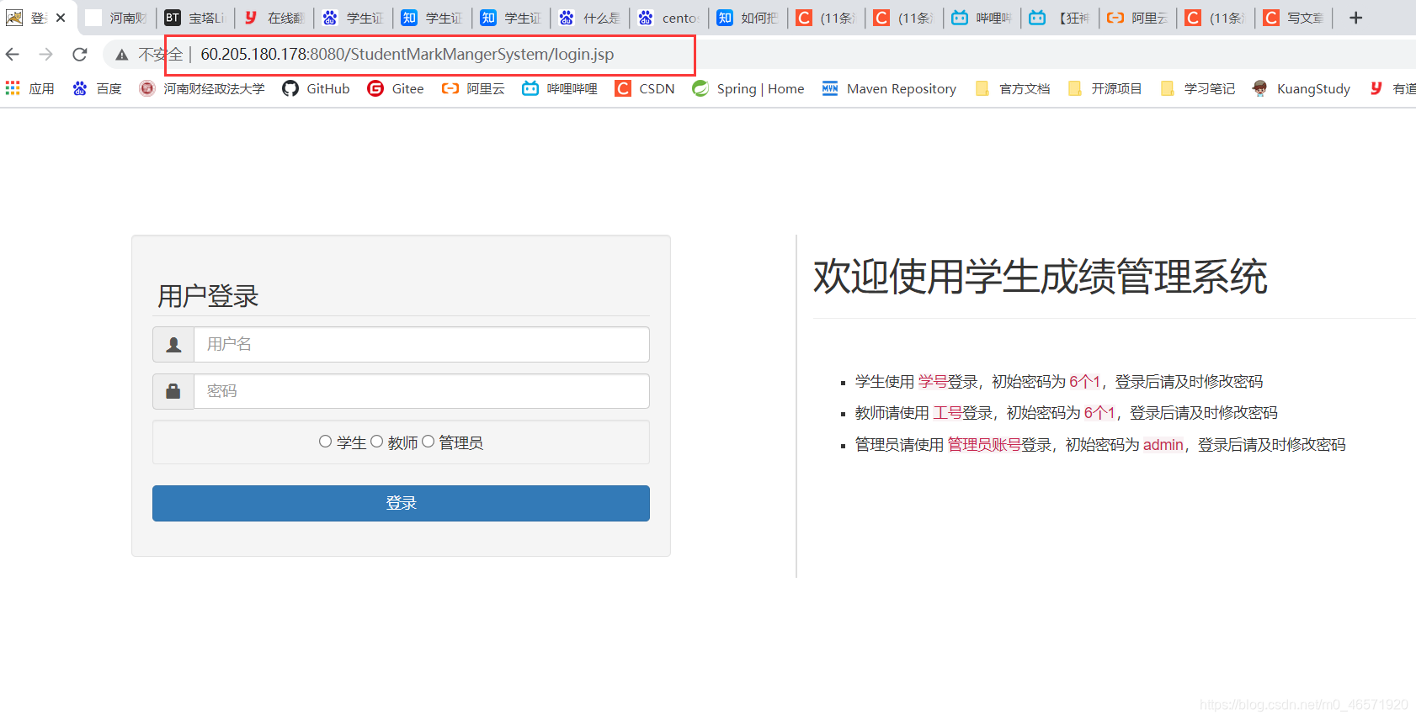
Task: Open the 哔哩哔哩 bookmark in bookmarks bar
Action: pyautogui.click(x=560, y=88)
